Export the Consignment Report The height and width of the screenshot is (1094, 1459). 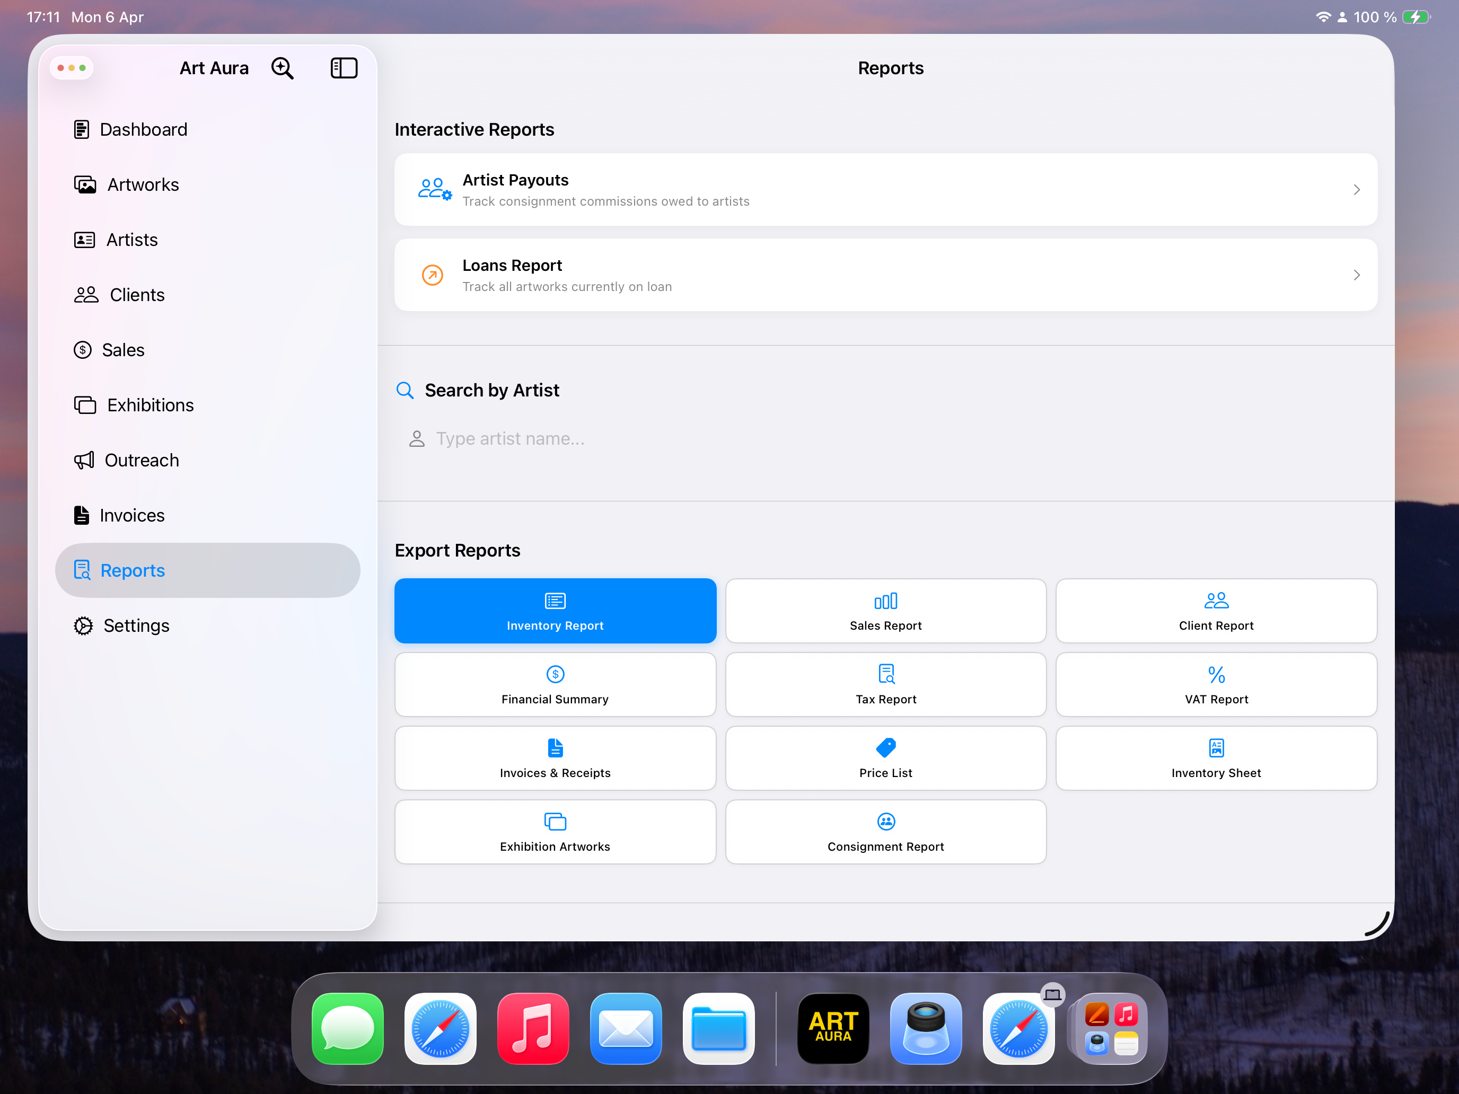885,832
